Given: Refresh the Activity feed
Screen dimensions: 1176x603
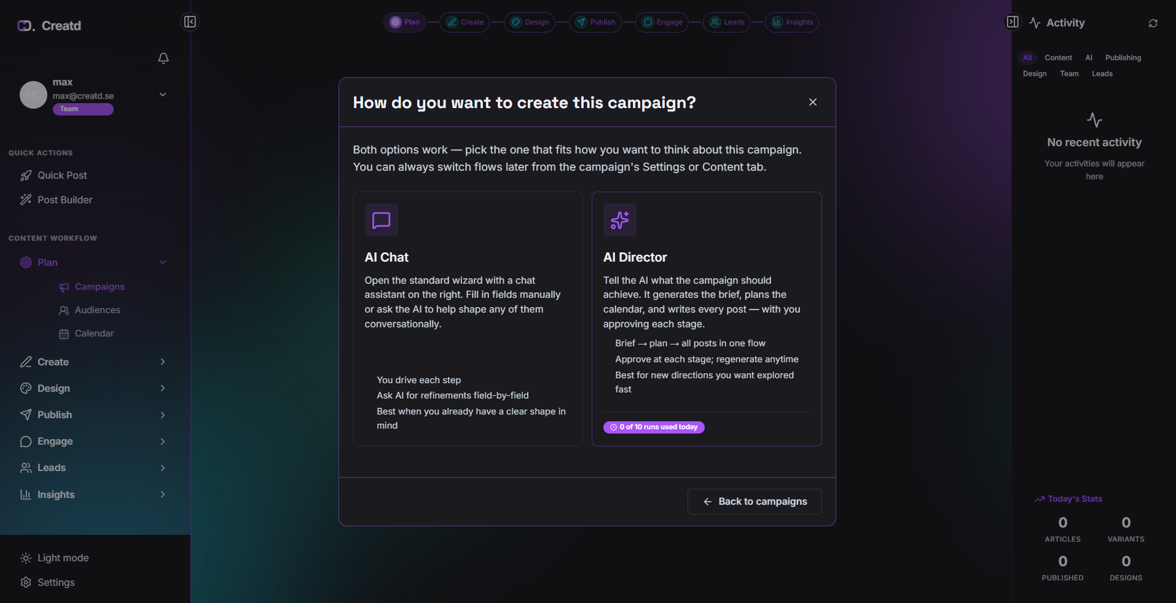Looking at the screenshot, I should click(x=1153, y=23).
